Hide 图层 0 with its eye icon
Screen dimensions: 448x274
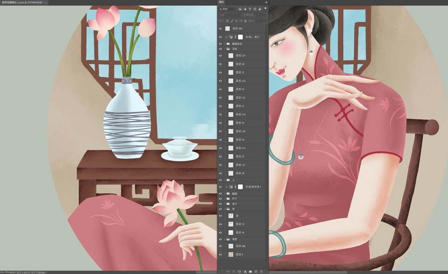coord(221,254)
